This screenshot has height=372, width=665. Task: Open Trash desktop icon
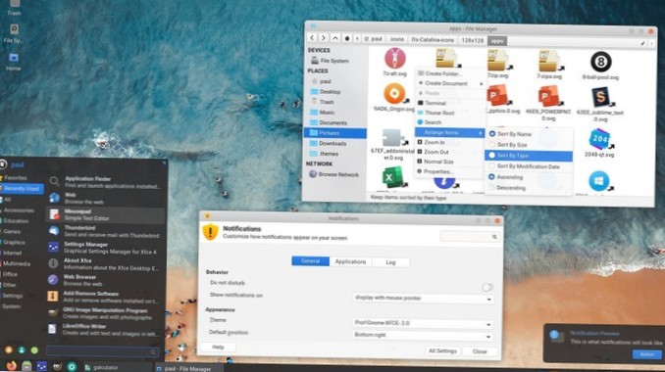pyautogui.click(x=14, y=7)
